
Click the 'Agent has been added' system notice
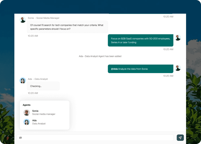click(x=100, y=56)
